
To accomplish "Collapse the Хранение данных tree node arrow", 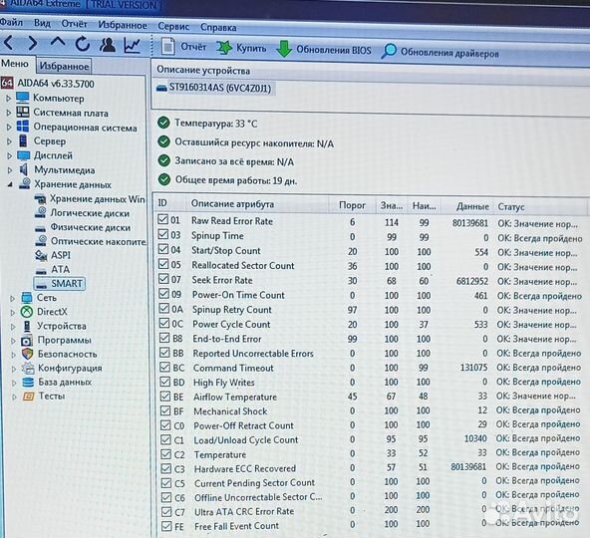I will (x=10, y=184).
